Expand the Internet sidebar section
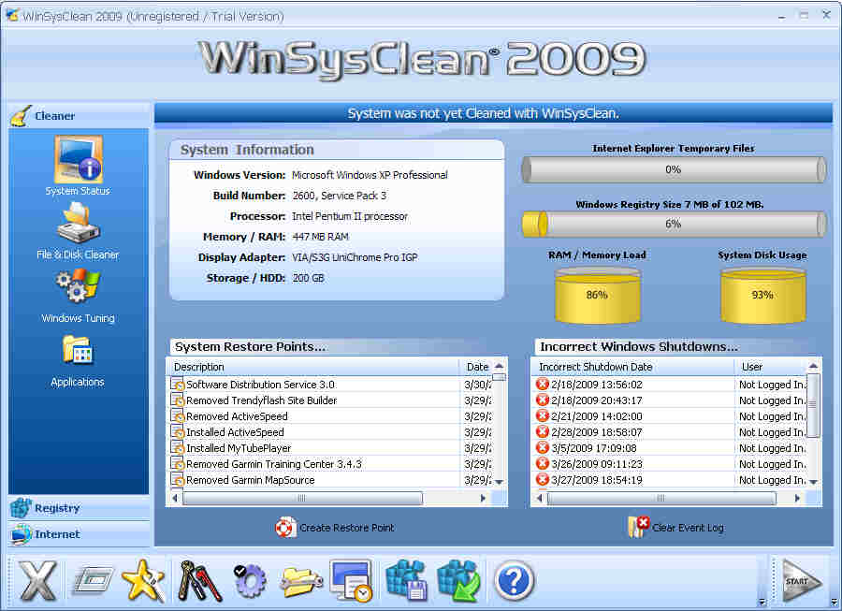 click(x=57, y=534)
